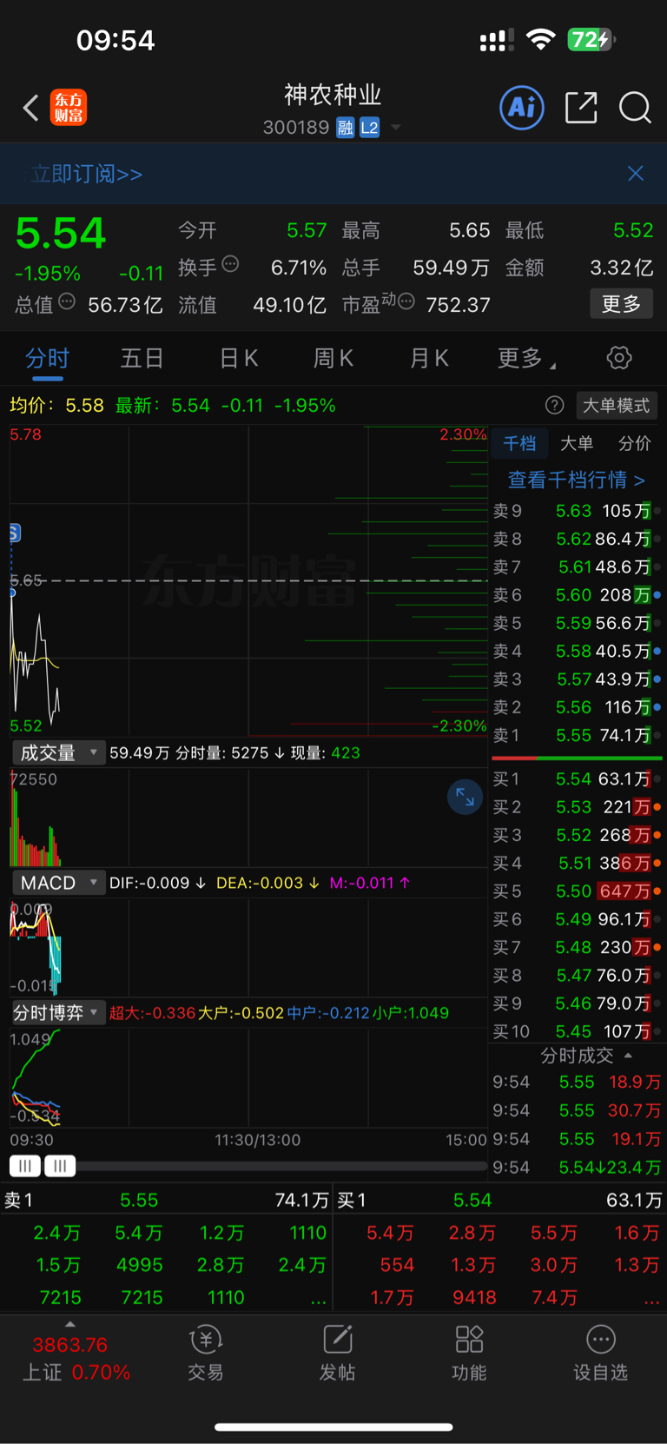
Task: Tap the 立即订阅>> link
Action: coord(87,174)
